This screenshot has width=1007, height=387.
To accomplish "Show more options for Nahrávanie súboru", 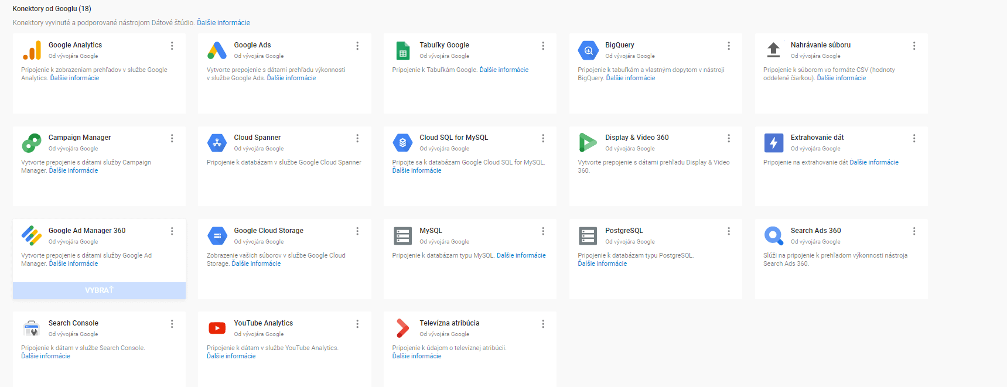I will 914,46.
